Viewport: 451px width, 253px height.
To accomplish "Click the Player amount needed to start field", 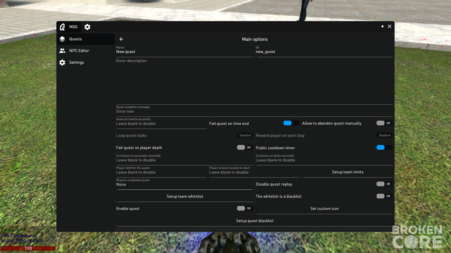I will [254, 172].
